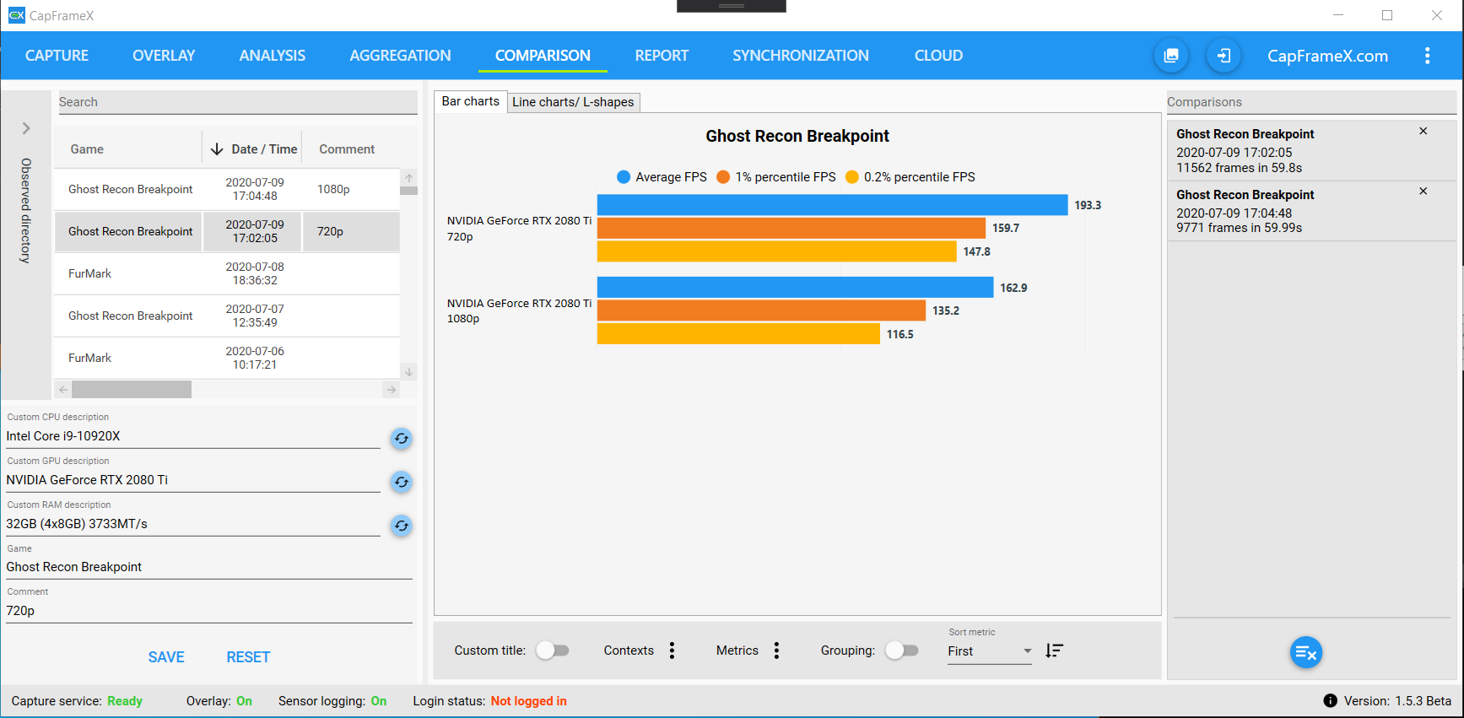Open the CAPTURE tab
The height and width of the screenshot is (718, 1464).
pos(57,56)
